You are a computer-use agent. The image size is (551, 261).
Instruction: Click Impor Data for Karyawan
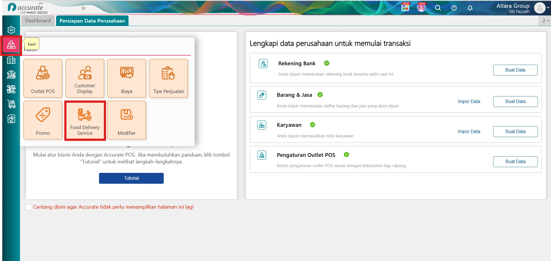coord(469,132)
